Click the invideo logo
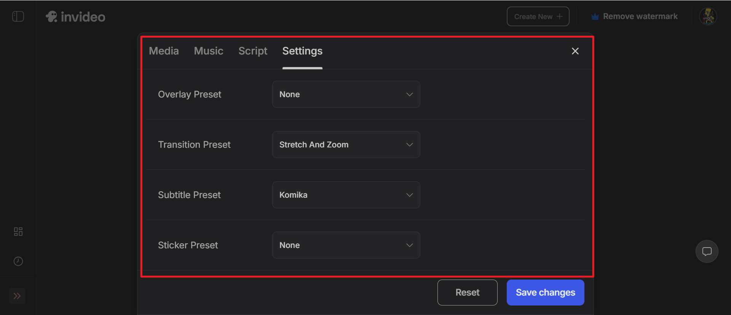The image size is (731, 315). tap(75, 17)
